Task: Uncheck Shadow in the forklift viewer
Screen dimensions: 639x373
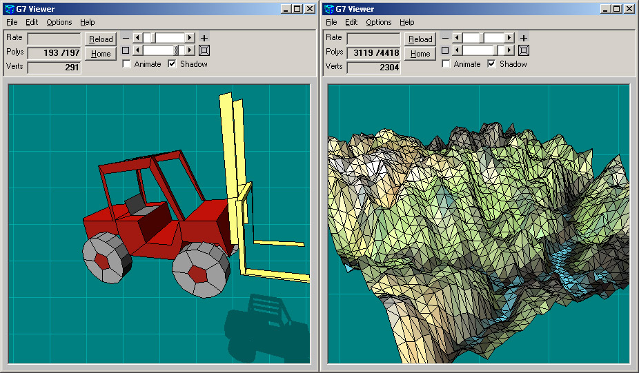Action: pyautogui.click(x=173, y=64)
